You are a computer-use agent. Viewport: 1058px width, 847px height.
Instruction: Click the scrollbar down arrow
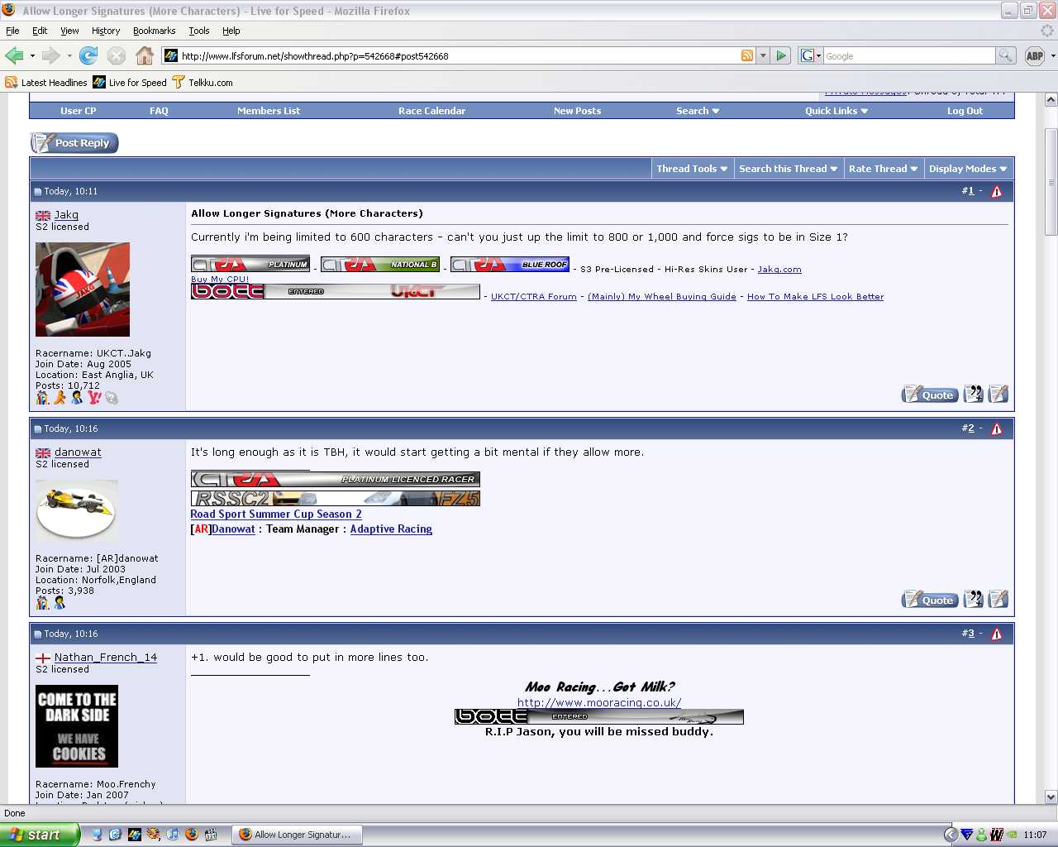point(1051,797)
